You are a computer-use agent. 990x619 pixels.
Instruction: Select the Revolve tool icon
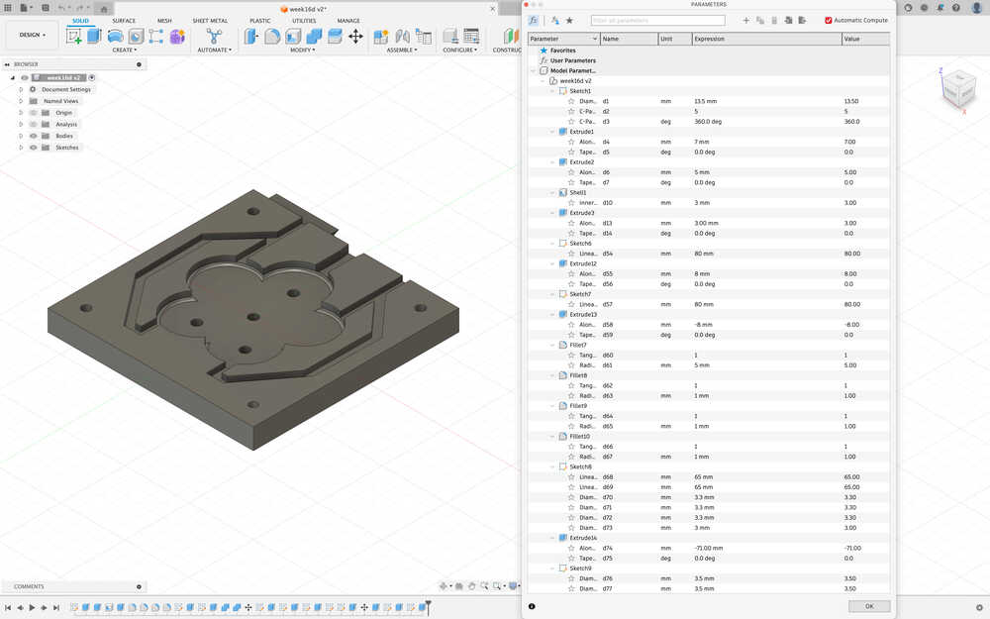click(x=115, y=36)
